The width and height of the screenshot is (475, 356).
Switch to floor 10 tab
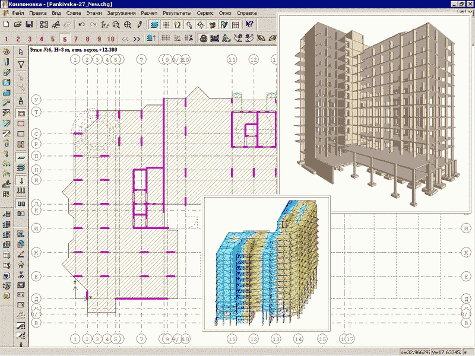pos(111,39)
